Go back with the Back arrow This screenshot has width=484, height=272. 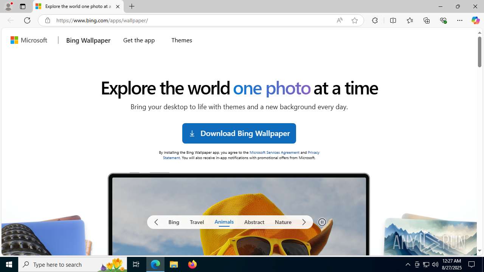click(11, 20)
